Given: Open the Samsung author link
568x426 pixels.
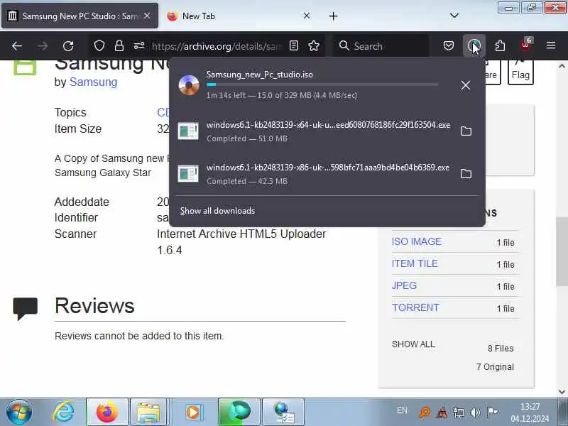Looking at the screenshot, I should 93,82.
